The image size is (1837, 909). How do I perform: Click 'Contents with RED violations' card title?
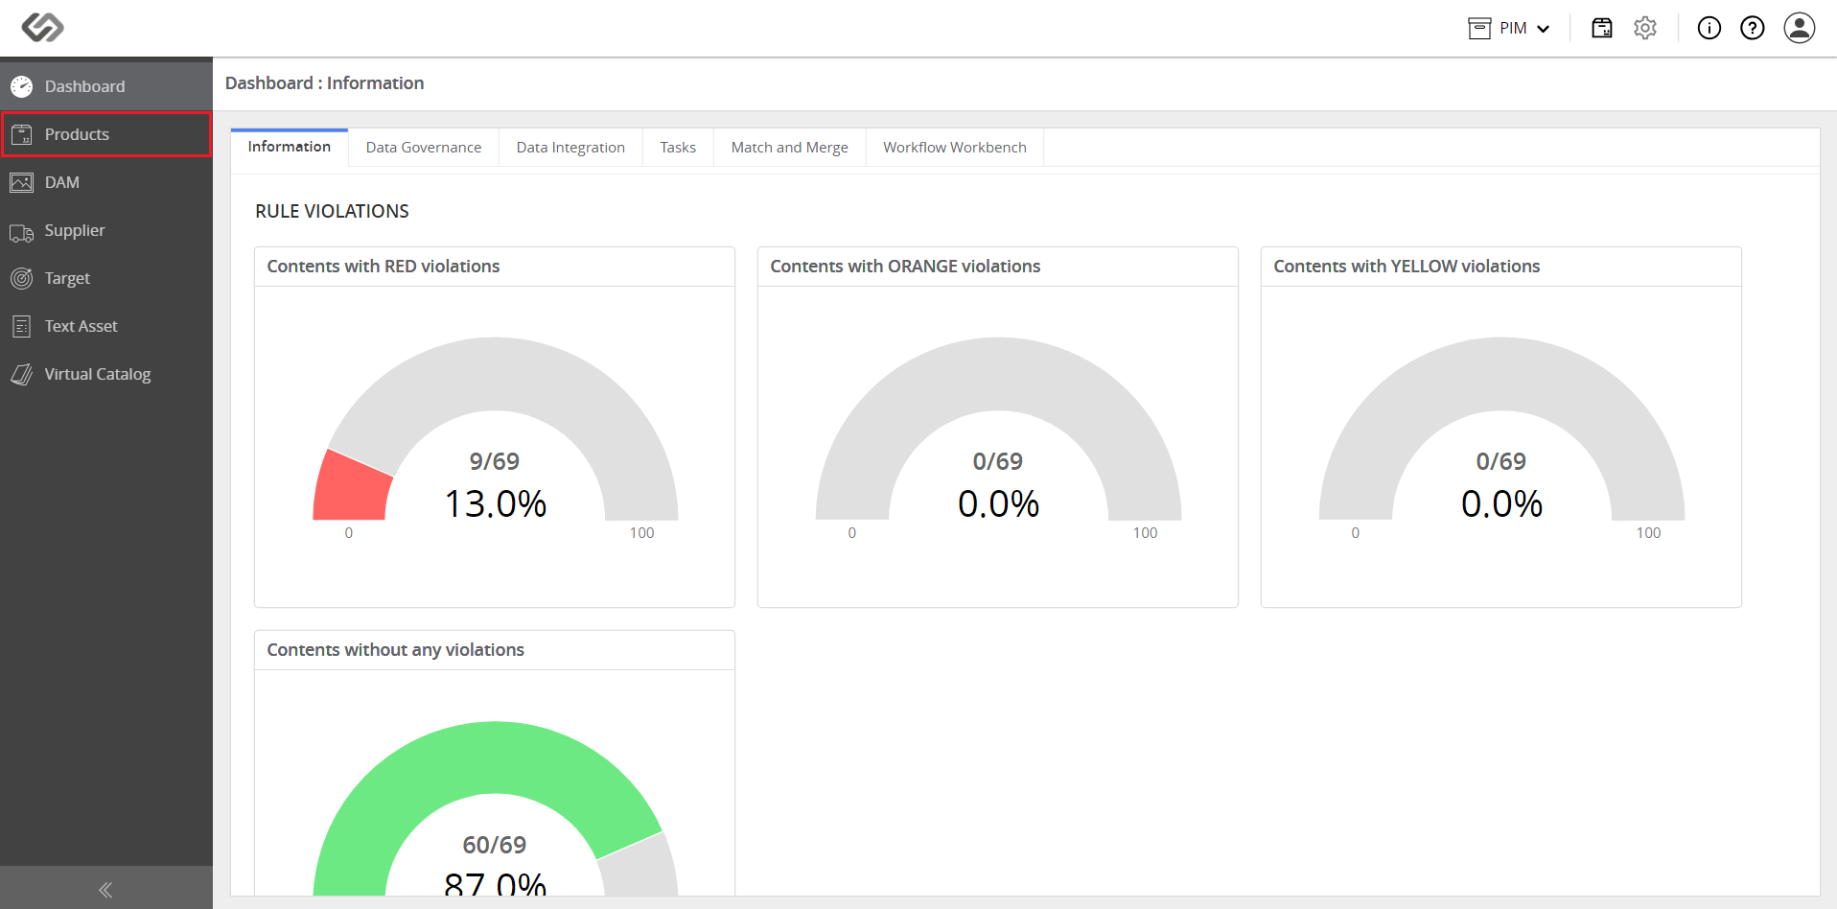click(x=384, y=267)
